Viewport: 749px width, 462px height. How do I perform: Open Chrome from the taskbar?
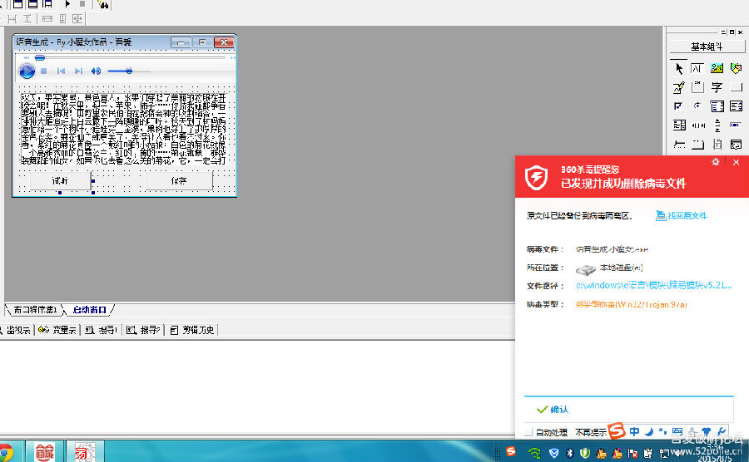click(x=7, y=451)
